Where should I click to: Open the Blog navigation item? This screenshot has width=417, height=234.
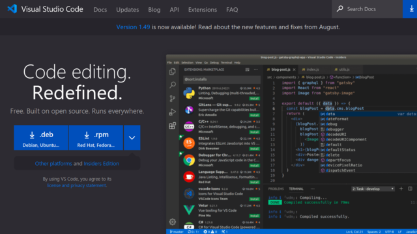[x=154, y=10]
